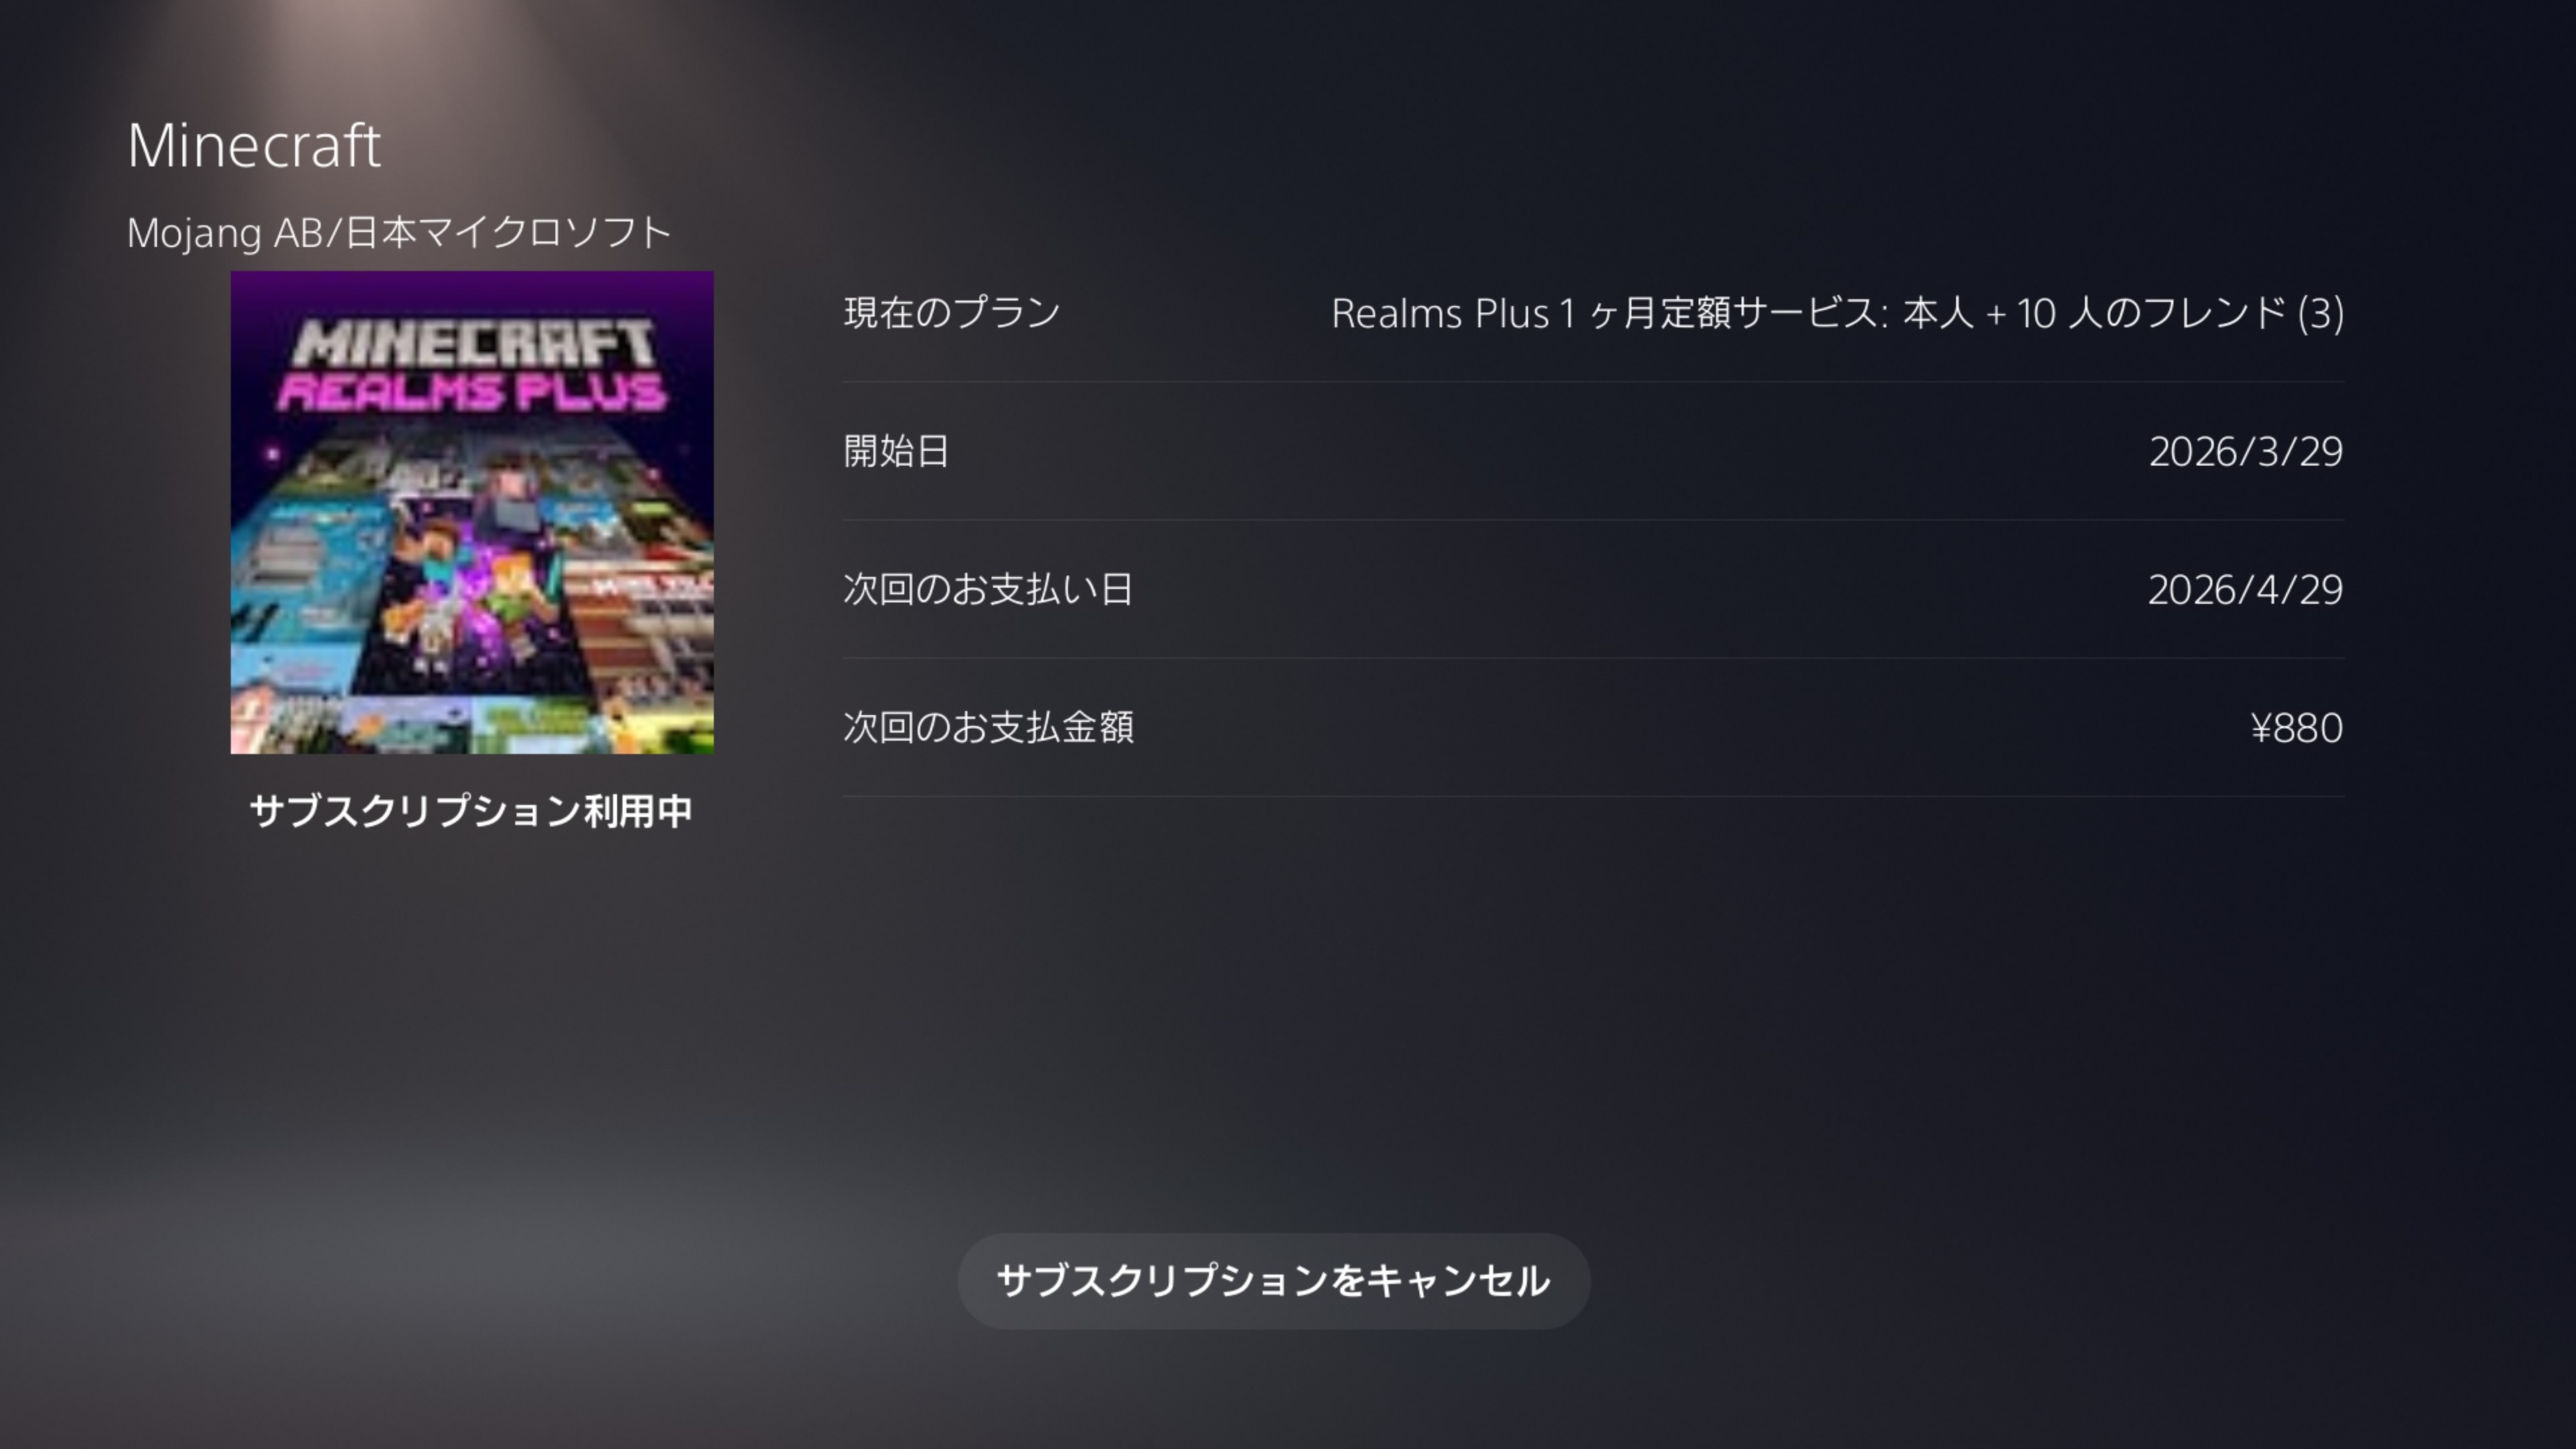Viewport: 2576px width, 1449px height.
Task: Select the 次回のお支払い日 row label
Action: click(x=988, y=589)
